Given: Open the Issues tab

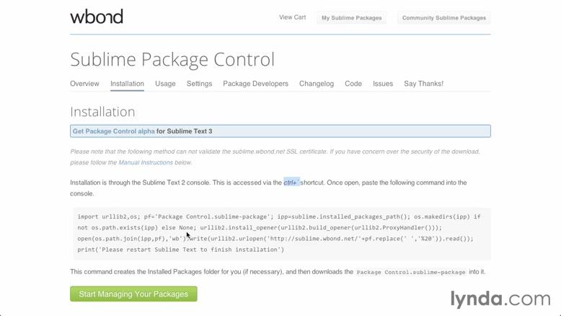Looking at the screenshot, I should (x=383, y=84).
